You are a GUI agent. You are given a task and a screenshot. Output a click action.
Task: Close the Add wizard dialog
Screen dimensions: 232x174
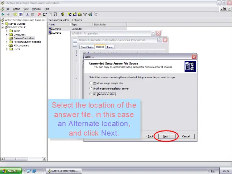pyautogui.click(x=194, y=57)
